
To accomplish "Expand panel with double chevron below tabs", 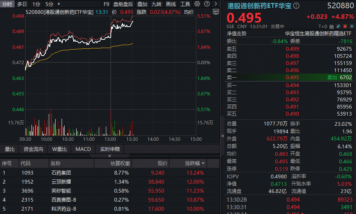I will tap(110, 155).
